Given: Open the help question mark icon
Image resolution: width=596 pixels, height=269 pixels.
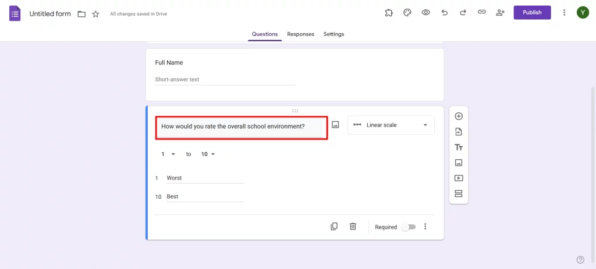Looking at the screenshot, I should [580, 260].
